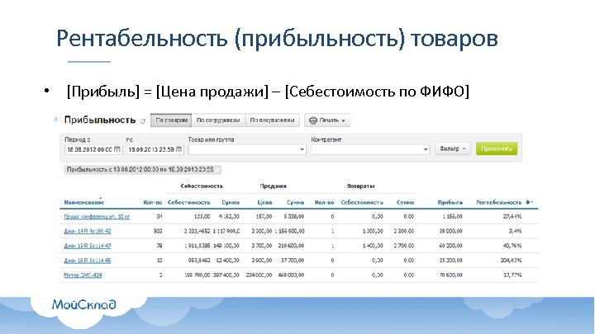Click the 70 600,00 profit cell
The height and width of the screenshot is (334, 595).
pyautogui.click(x=451, y=275)
